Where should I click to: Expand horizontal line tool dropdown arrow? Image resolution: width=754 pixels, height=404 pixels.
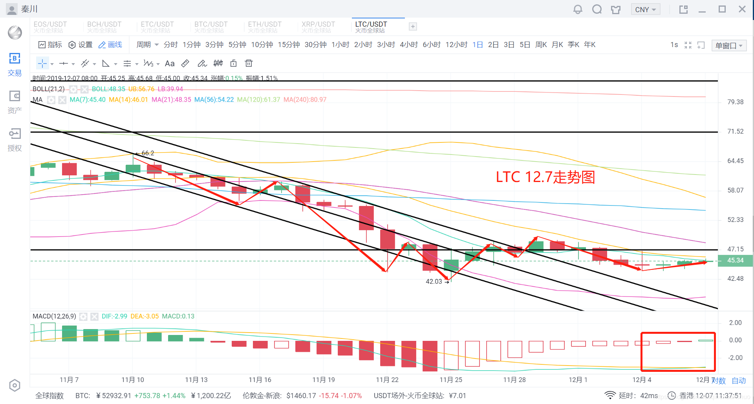click(x=73, y=64)
